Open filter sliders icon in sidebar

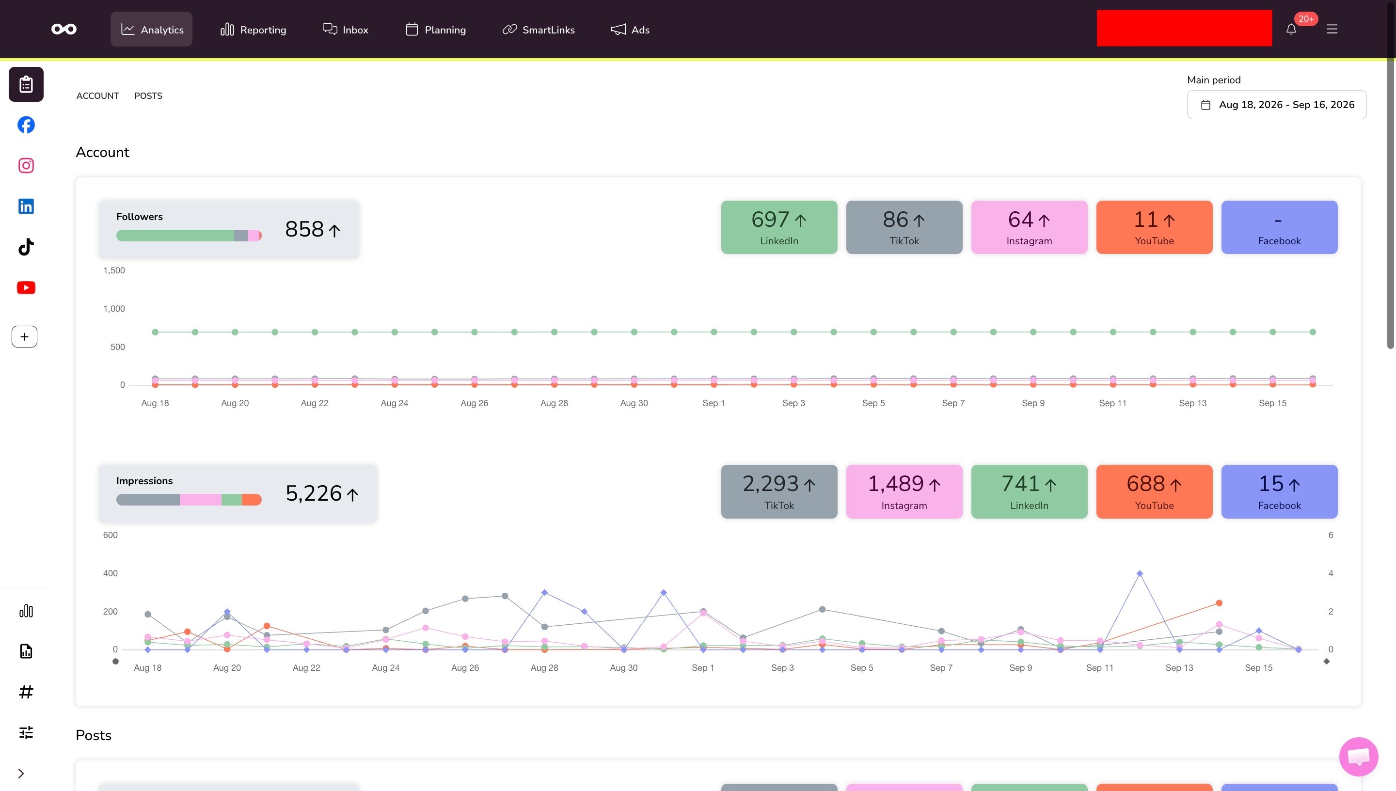point(26,733)
